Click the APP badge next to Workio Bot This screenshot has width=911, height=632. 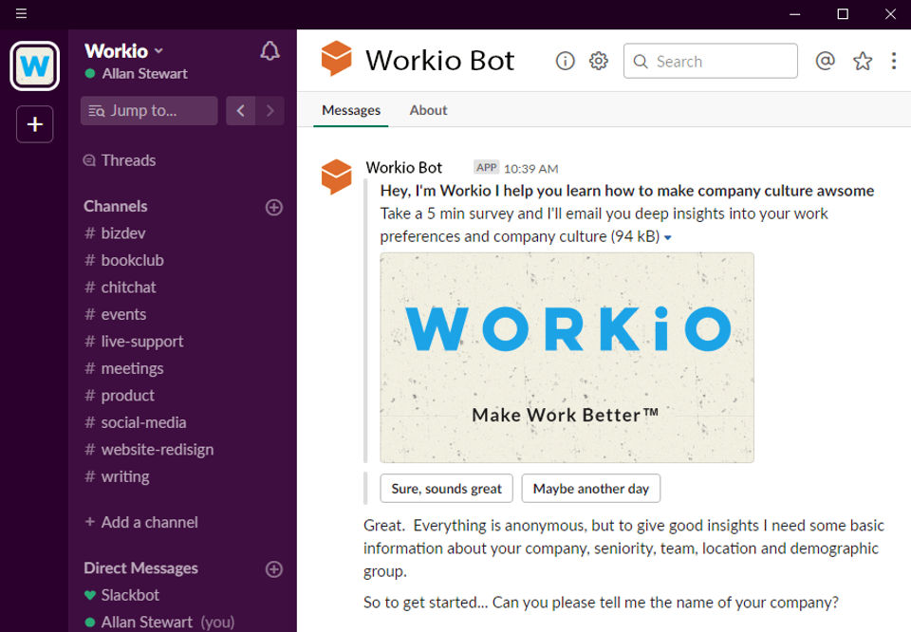tap(486, 168)
